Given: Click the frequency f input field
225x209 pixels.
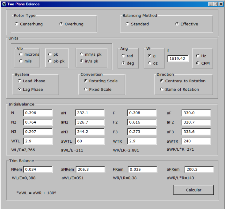Looking at the screenshot, I should (x=178, y=58).
